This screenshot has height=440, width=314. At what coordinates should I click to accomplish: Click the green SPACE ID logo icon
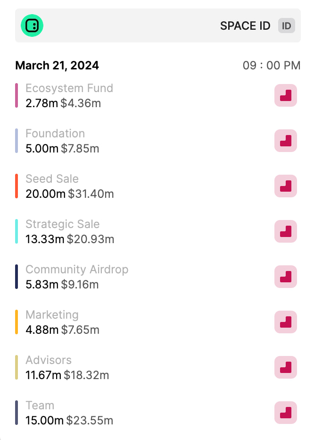32,25
